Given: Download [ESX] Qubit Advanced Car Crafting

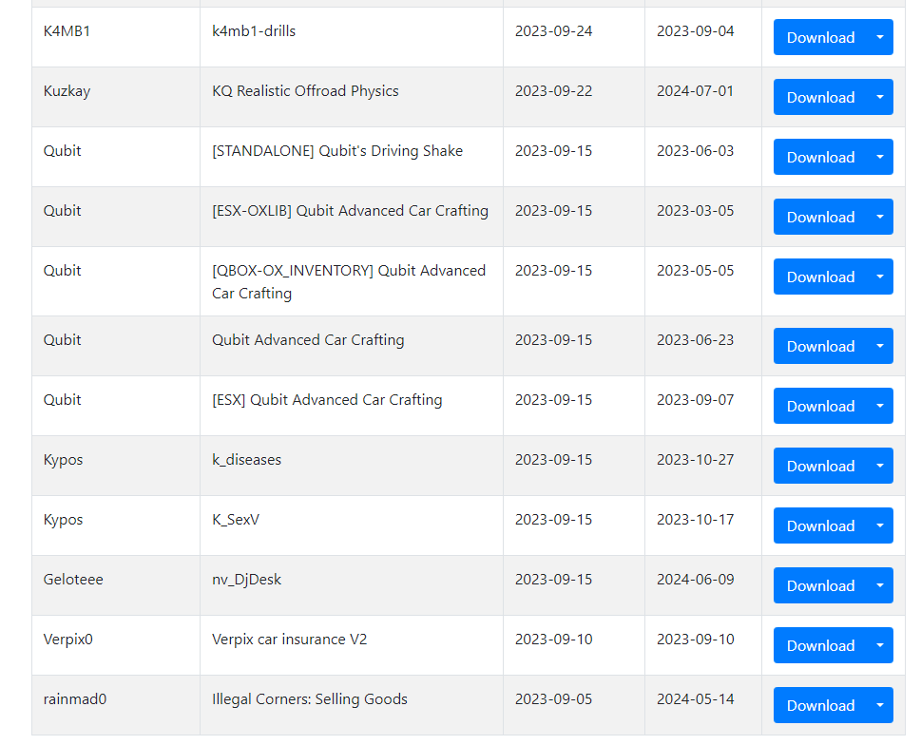Looking at the screenshot, I should (820, 407).
